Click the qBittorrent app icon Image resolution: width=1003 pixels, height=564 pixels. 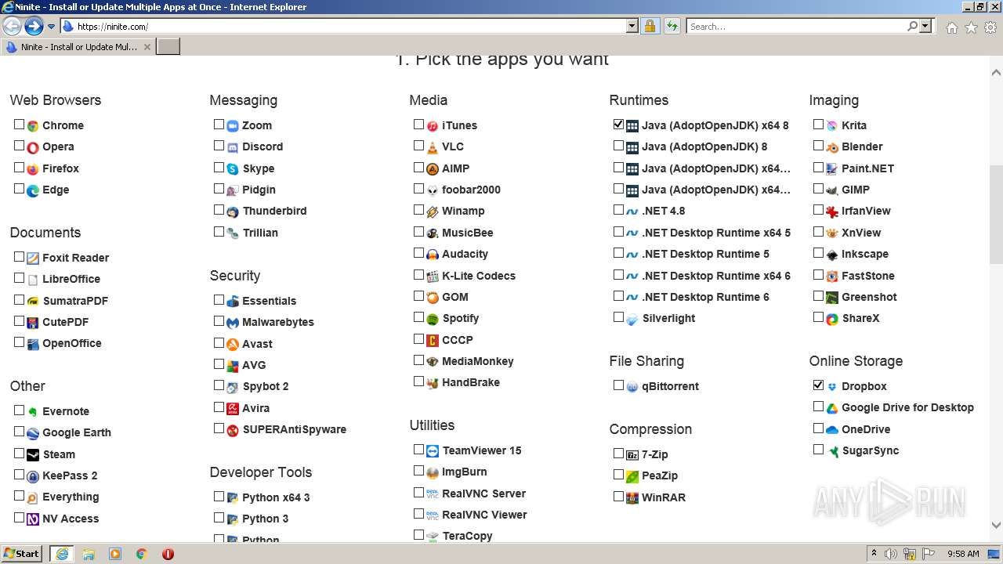[x=632, y=387]
